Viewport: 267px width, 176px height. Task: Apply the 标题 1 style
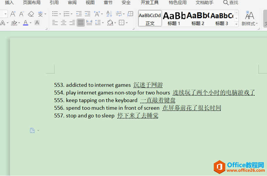point(174,18)
